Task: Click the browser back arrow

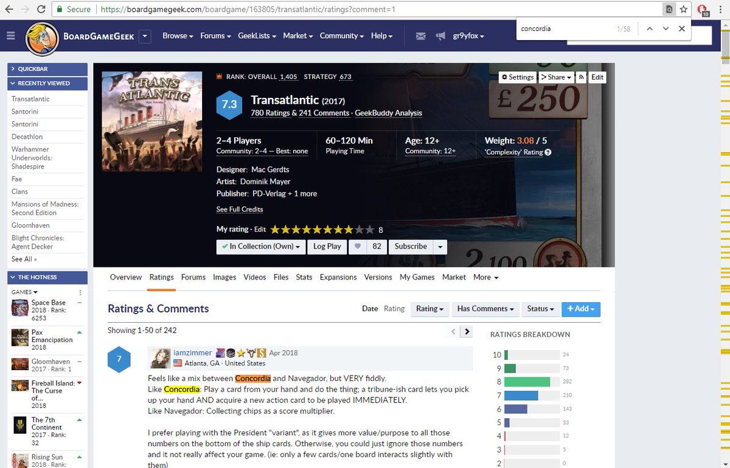Action: 8,10
